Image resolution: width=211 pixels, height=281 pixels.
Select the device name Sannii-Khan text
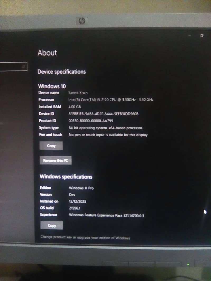pyautogui.click(x=78, y=93)
